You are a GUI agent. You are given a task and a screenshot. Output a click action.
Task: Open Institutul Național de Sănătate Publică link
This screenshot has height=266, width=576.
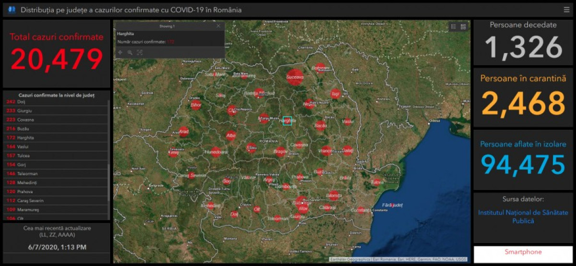point(523,217)
